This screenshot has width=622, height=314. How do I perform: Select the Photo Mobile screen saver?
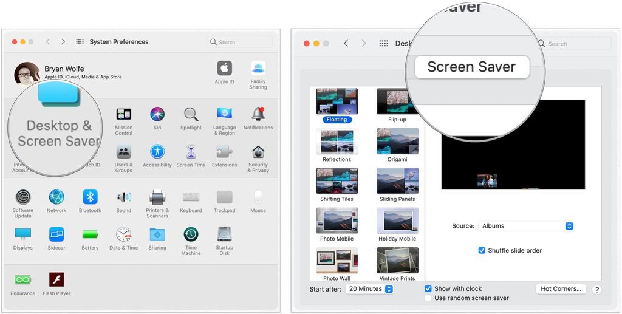337,220
